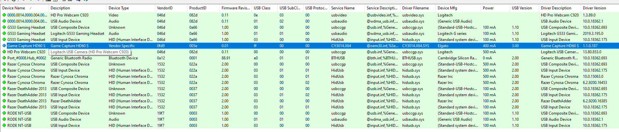Click green icon of G533 Gaming Headset USB Composite Device row
The image size is (619, 132).
click(4, 27)
